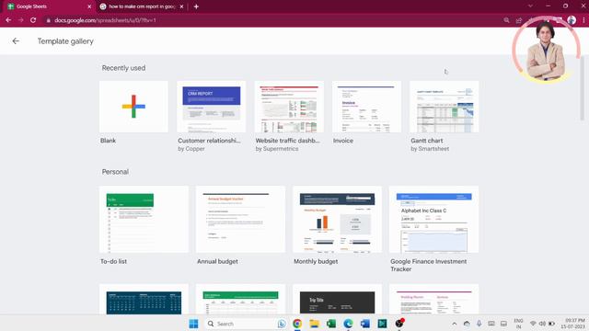Open the volume speaker tray icon

[x=542, y=324]
